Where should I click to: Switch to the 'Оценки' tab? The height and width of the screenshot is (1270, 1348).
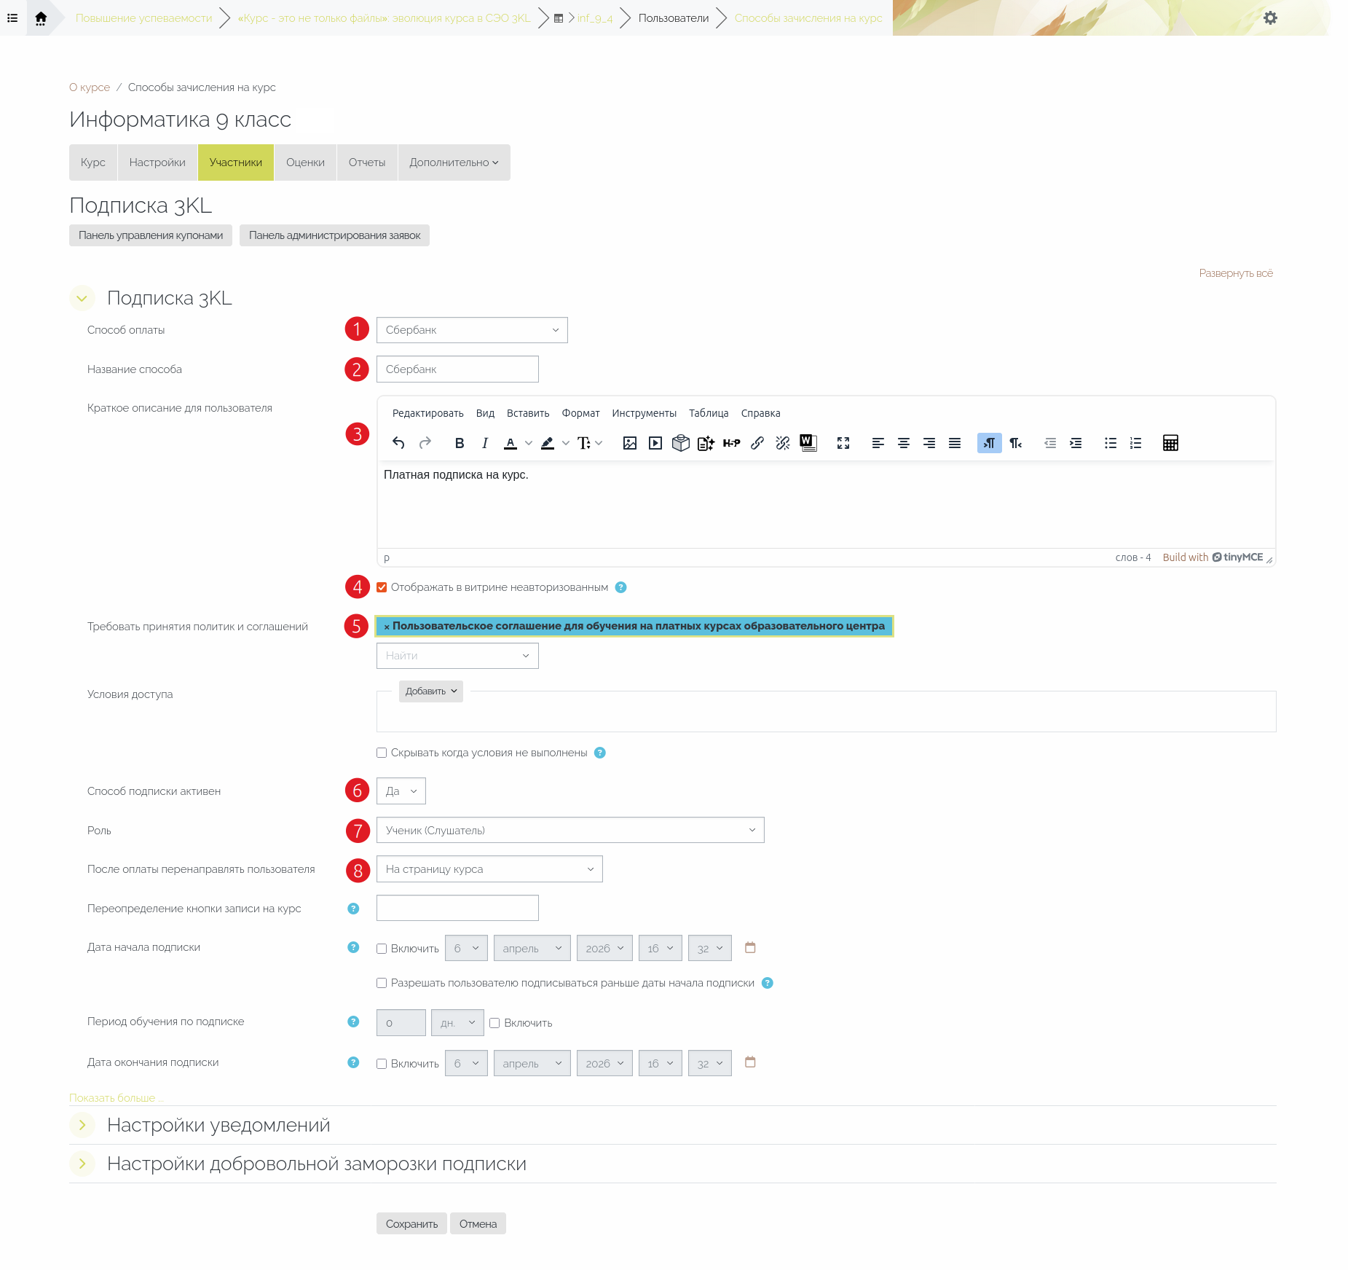click(x=305, y=162)
